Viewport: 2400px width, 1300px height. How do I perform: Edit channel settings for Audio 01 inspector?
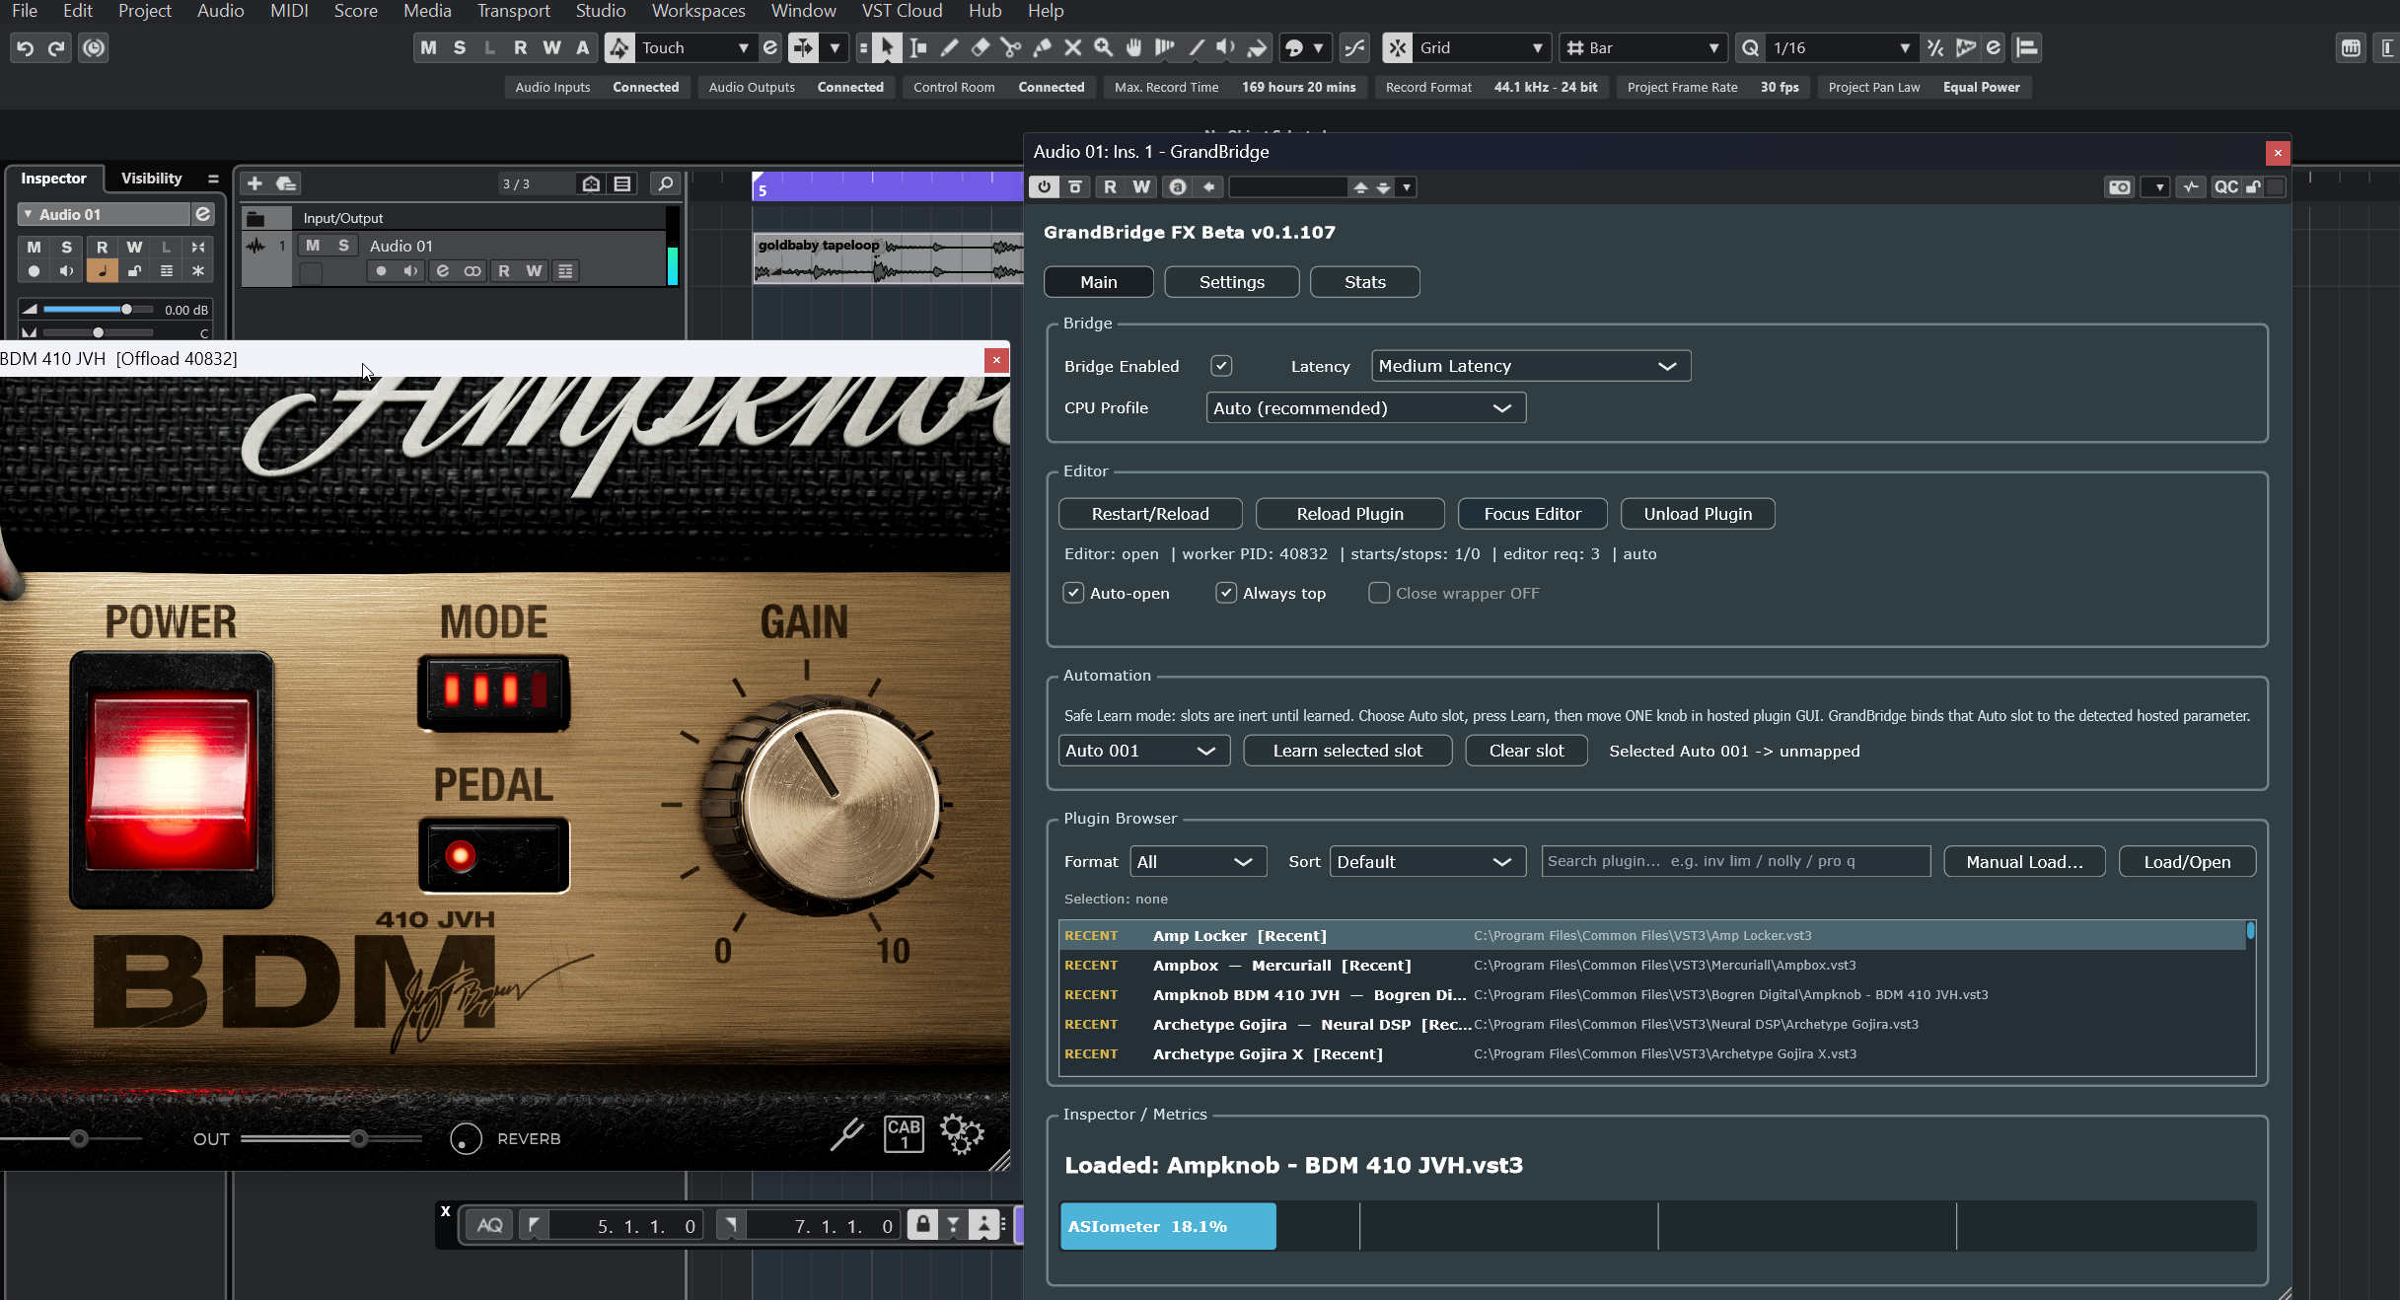point(202,214)
